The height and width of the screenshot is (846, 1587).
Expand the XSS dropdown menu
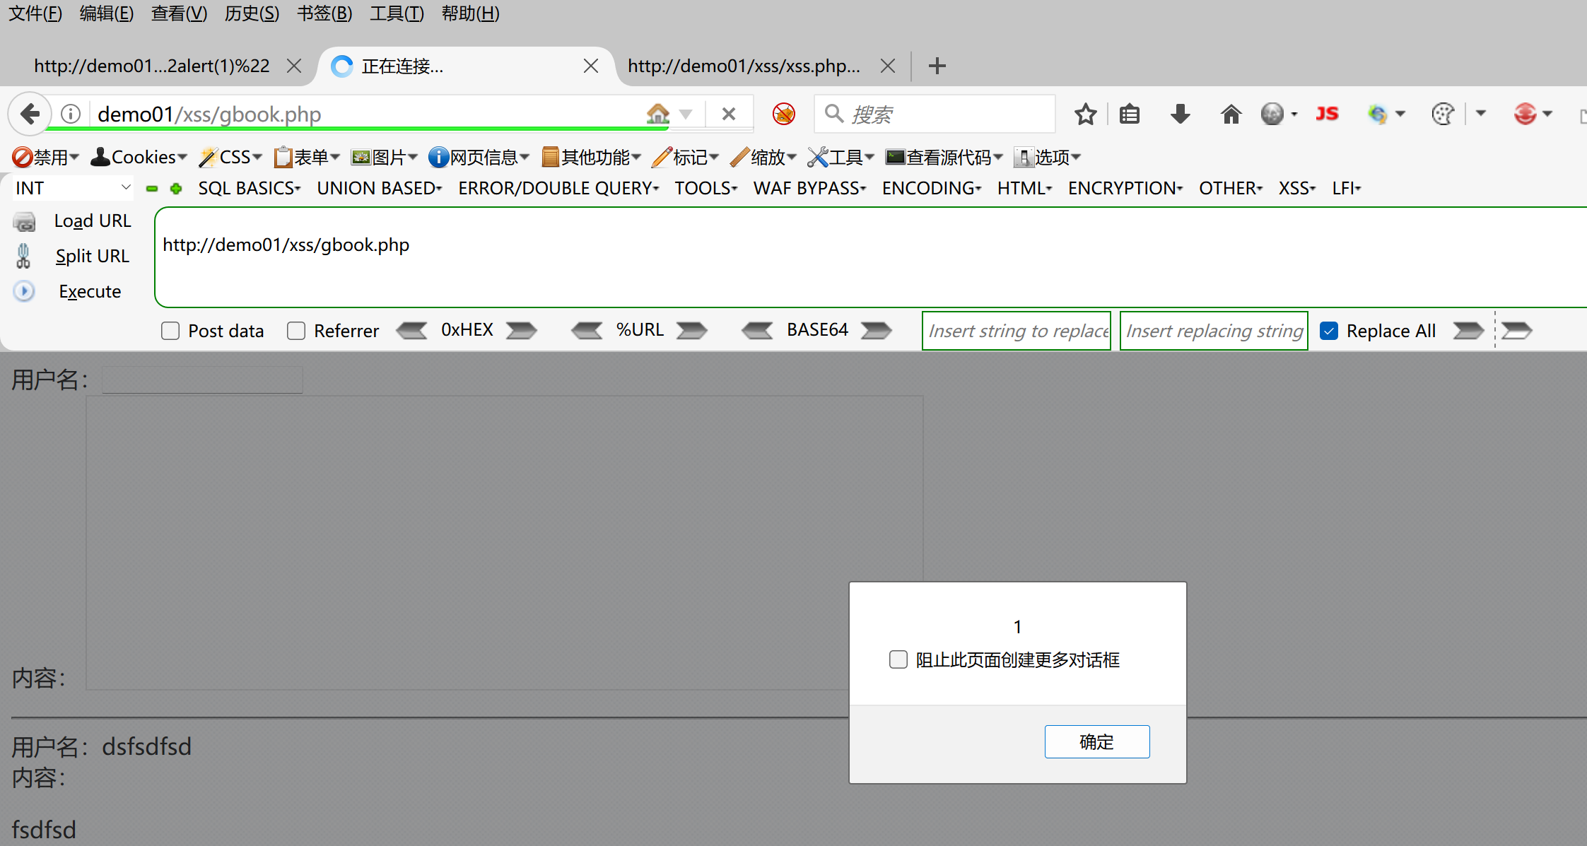1296,189
